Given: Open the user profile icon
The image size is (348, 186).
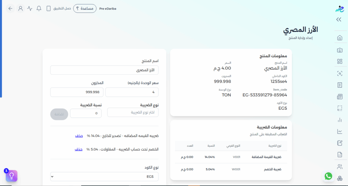Looking at the screenshot, I should pyautogui.click(x=20, y=8).
